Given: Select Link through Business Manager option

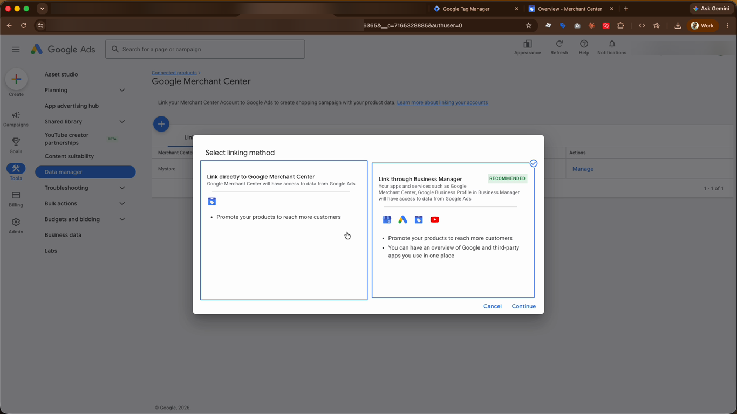Looking at the screenshot, I should (x=453, y=230).
